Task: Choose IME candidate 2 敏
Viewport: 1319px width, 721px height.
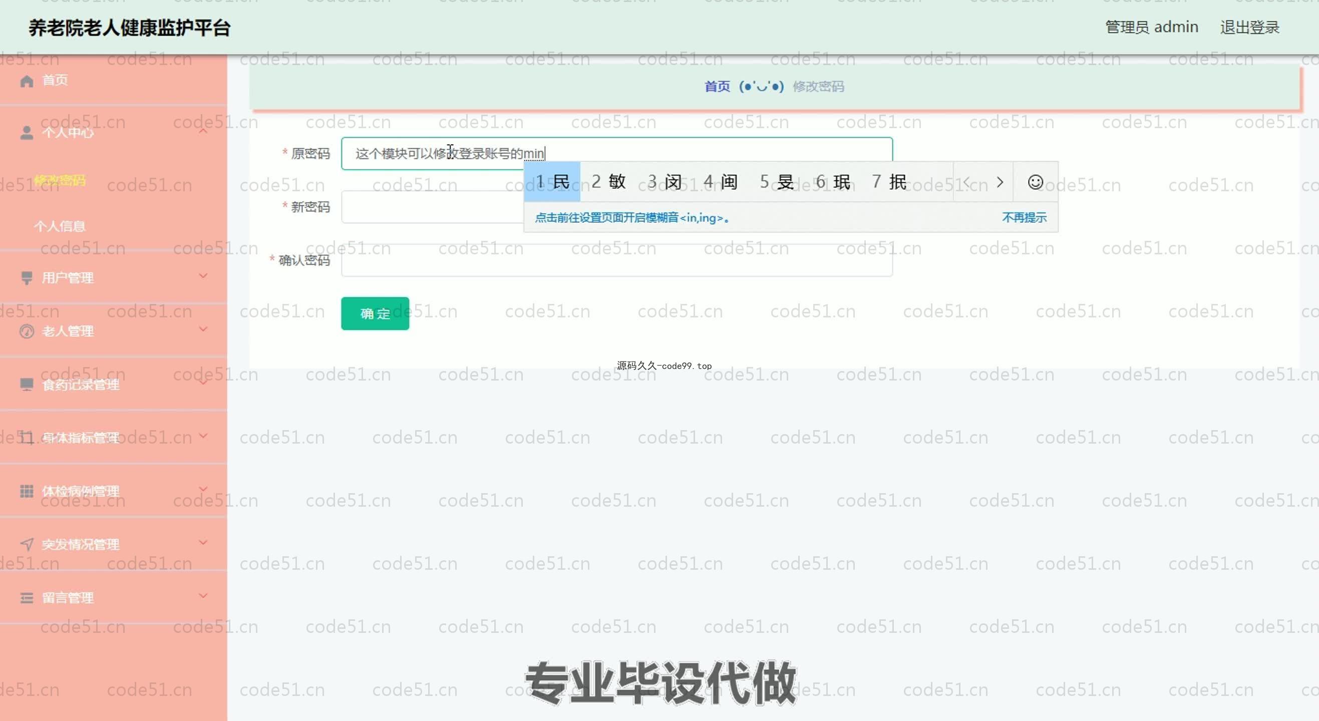Action: 609,182
